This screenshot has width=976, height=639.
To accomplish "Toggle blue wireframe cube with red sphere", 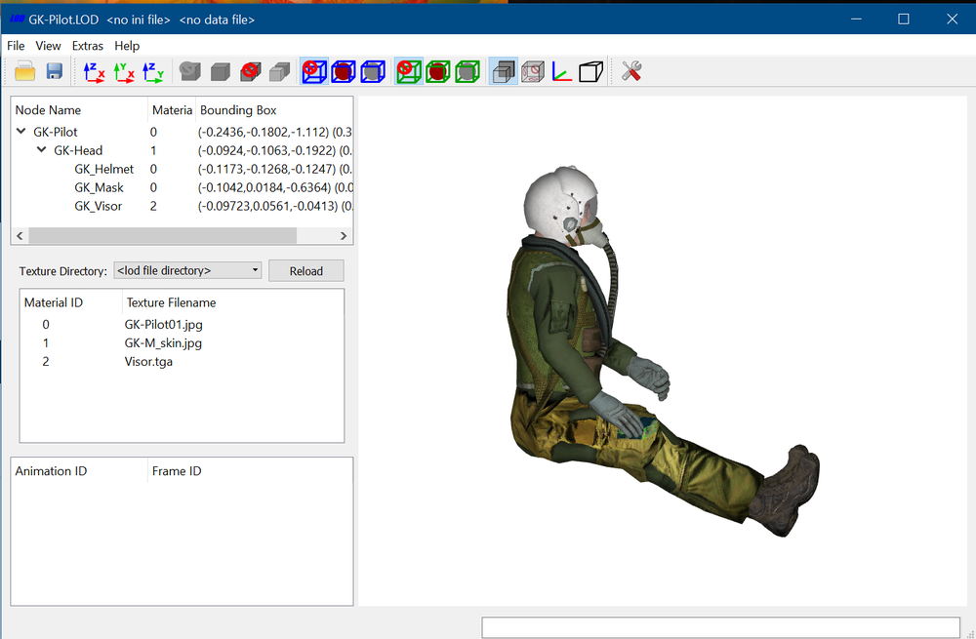I will coord(344,71).
